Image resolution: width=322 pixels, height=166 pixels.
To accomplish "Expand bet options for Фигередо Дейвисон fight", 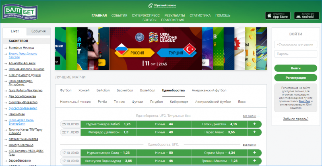I will 255,132.
